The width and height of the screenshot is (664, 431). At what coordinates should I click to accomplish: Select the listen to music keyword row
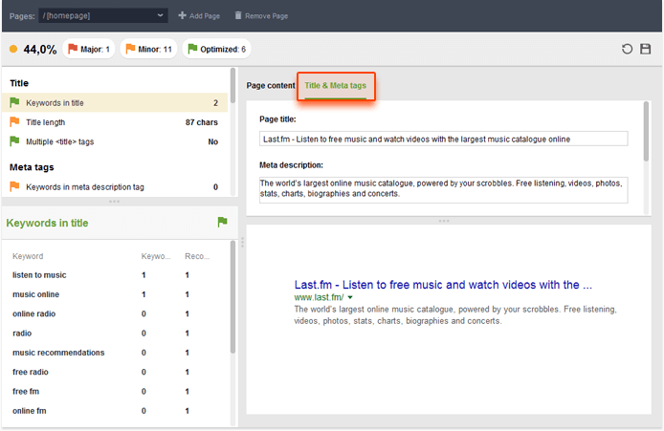(x=39, y=275)
